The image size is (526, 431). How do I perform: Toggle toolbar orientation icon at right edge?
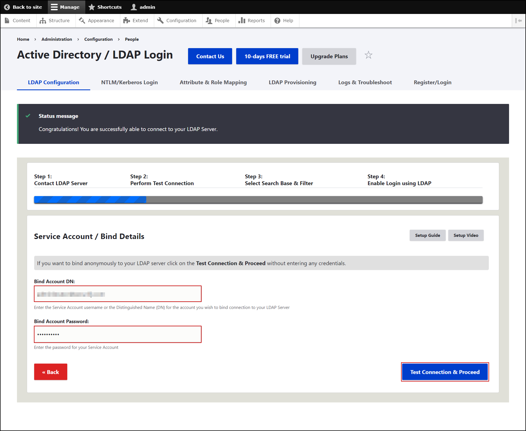pyautogui.click(x=518, y=21)
